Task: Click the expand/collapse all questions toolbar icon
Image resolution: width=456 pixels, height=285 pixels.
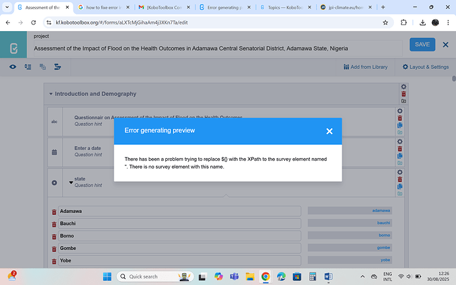Action: tap(28, 67)
